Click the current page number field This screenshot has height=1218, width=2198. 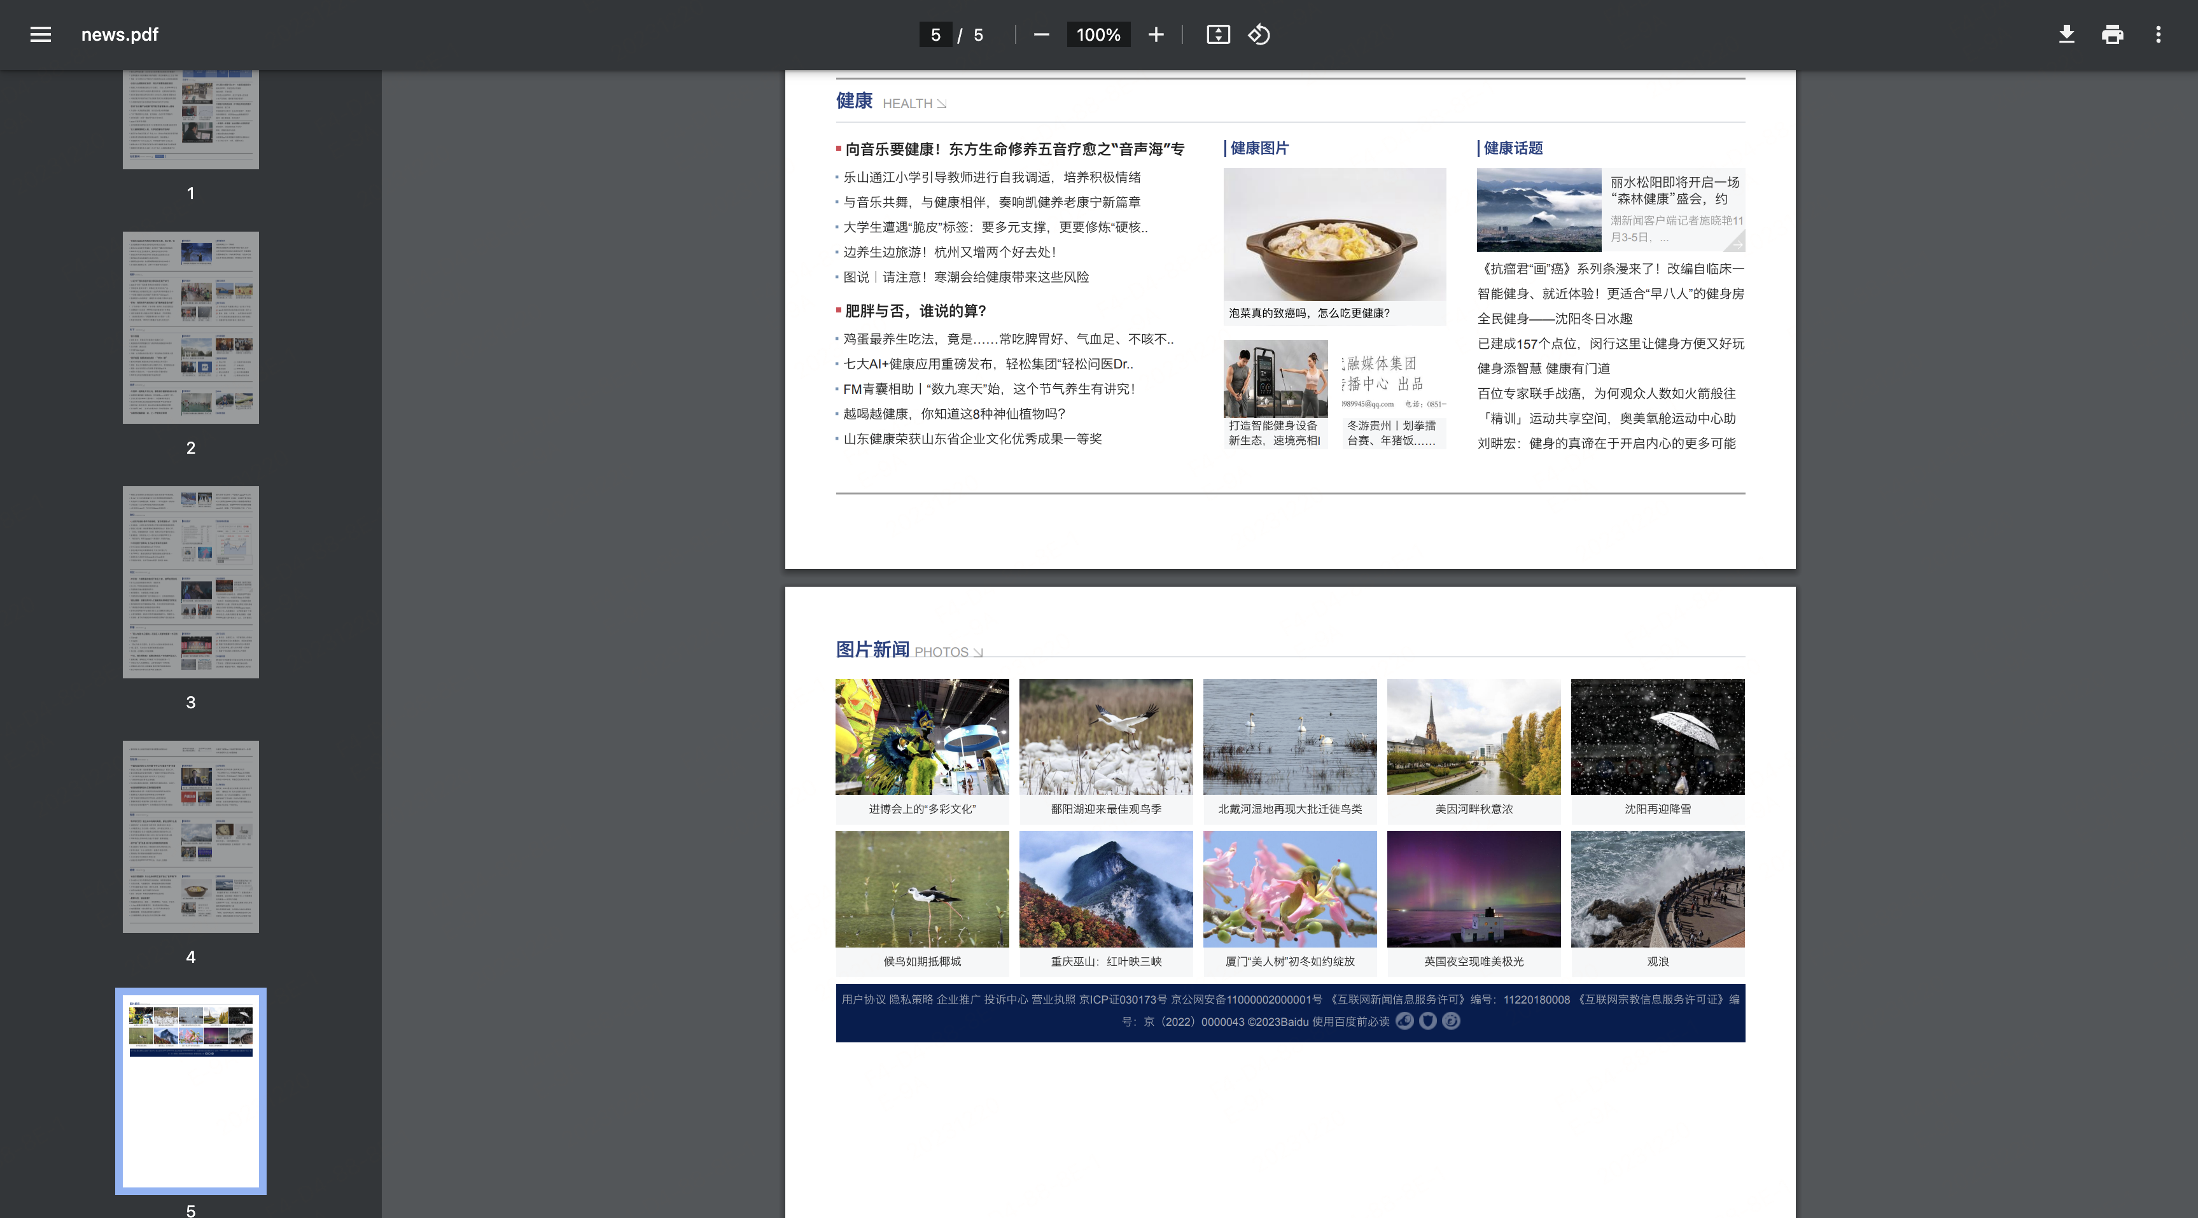point(935,34)
